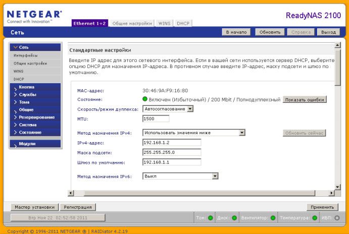Click the Маска подсети input field
The height and width of the screenshot is (234, 349).
172,152
